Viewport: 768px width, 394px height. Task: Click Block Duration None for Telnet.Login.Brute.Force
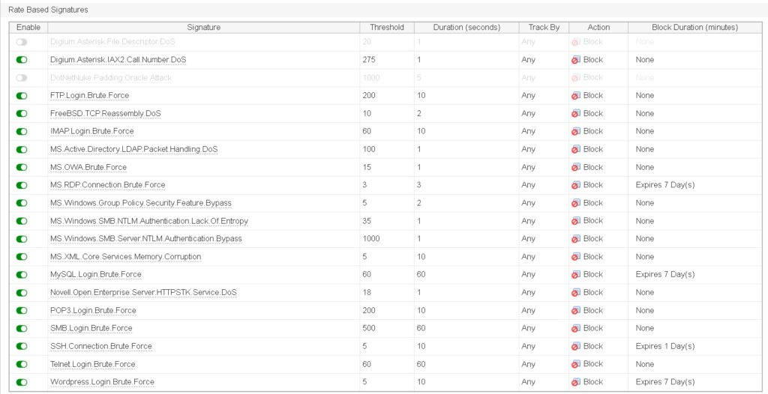coord(644,364)
